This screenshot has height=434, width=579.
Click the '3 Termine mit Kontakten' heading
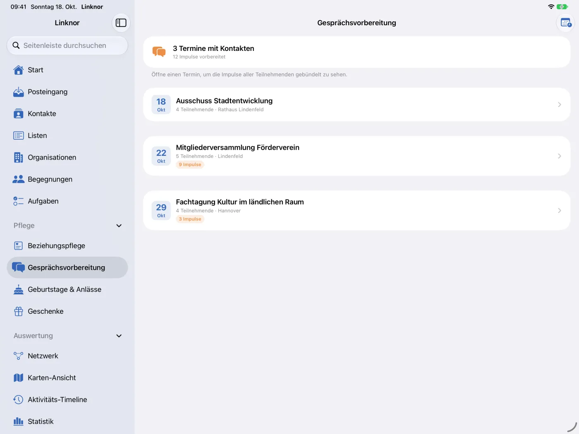pyautogui.click(x=213, y=48)
